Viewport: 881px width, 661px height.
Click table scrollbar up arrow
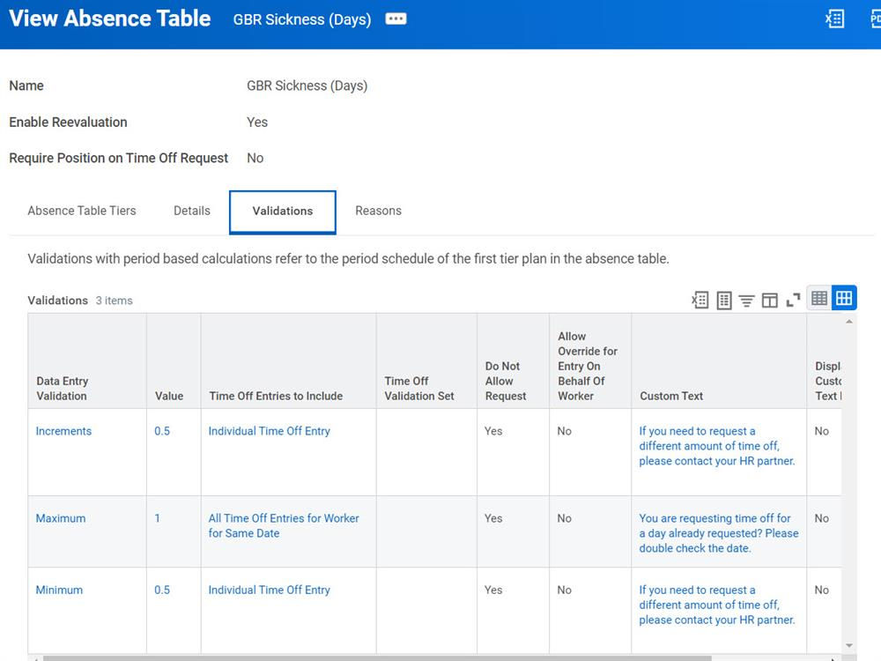[x=849, y=322]
